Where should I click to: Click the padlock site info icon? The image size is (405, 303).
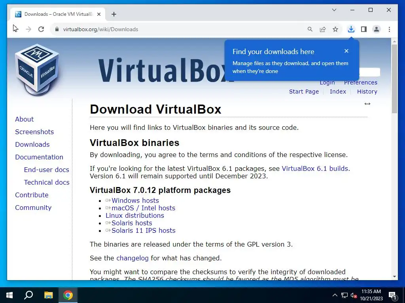(x=57, y=29)
